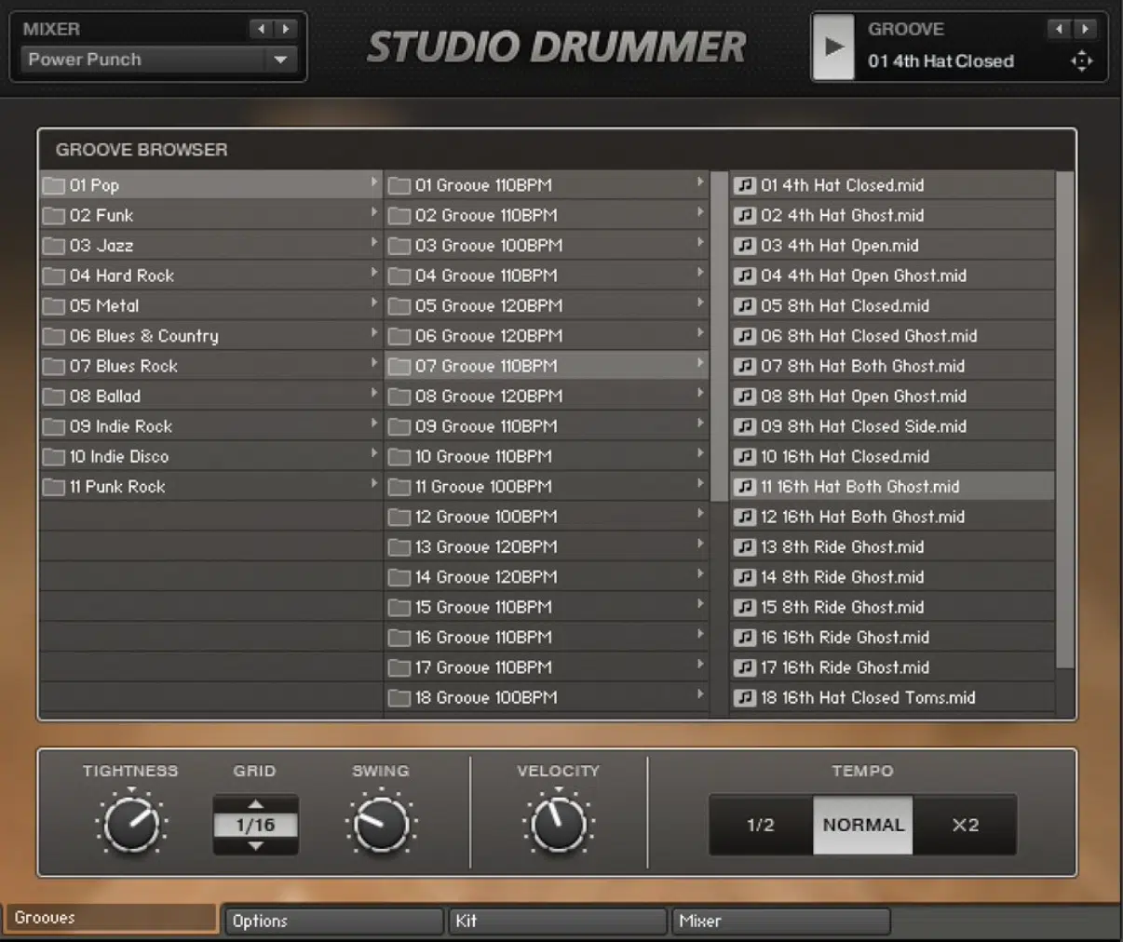1123x942 pixels.
Task: Play the groove preview button
Action: (833, 47)
